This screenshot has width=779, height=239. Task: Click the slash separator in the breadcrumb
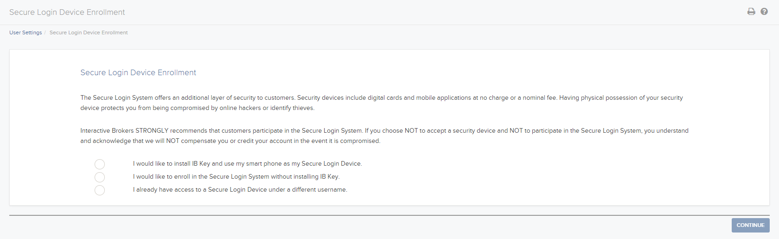(x=45, y=32)
